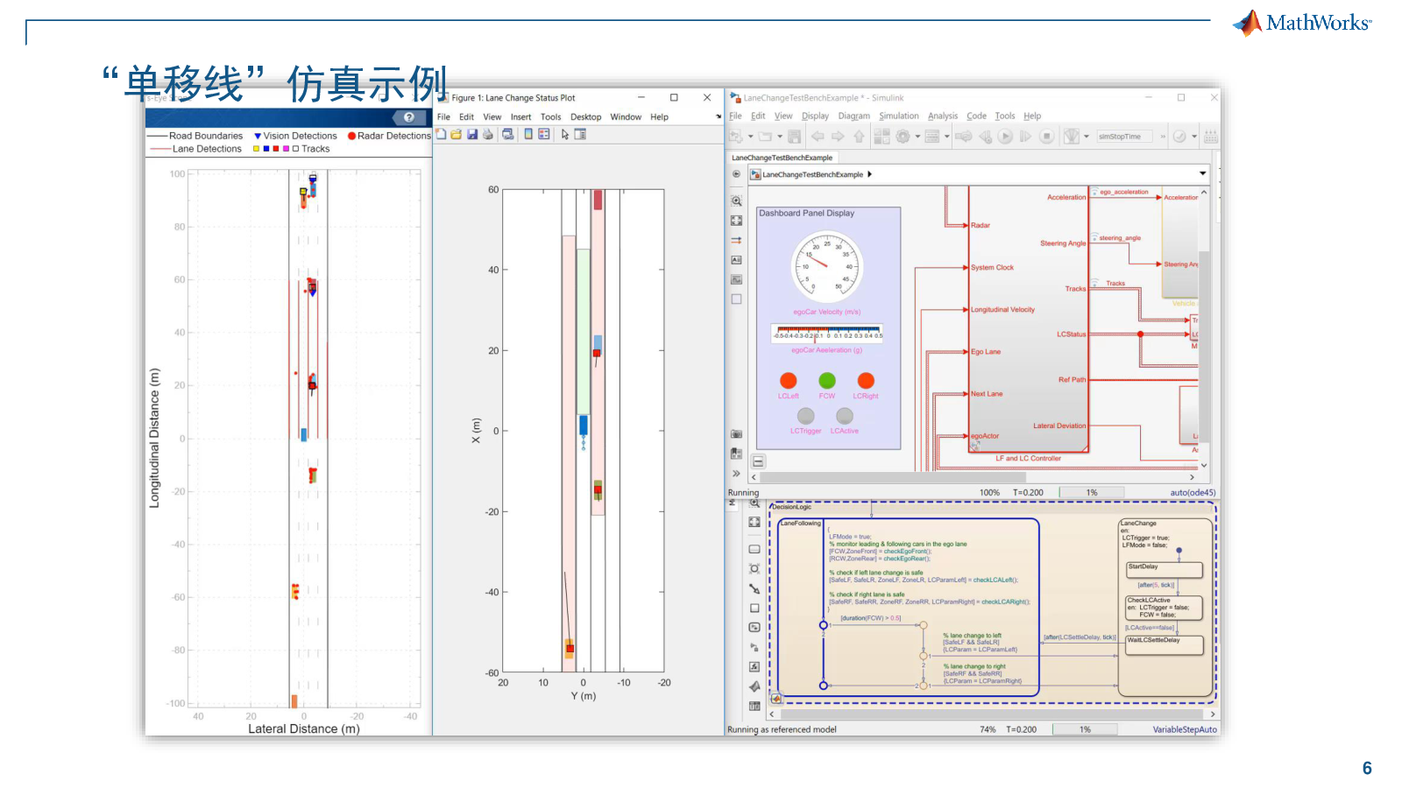Image resolution: width=1402 pixels, height=788 pixels.
Task: Click Step Back icon in Simulink toolbar
Action: [986, 137]
